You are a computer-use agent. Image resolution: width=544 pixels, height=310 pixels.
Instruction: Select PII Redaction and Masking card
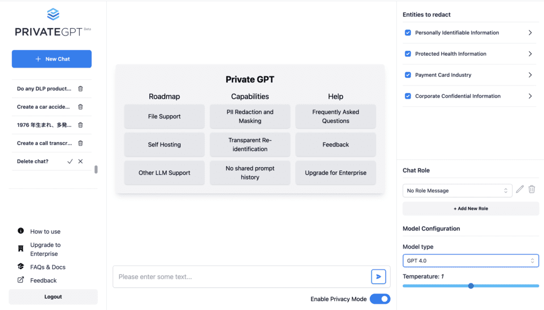click(x=250, y=116)
